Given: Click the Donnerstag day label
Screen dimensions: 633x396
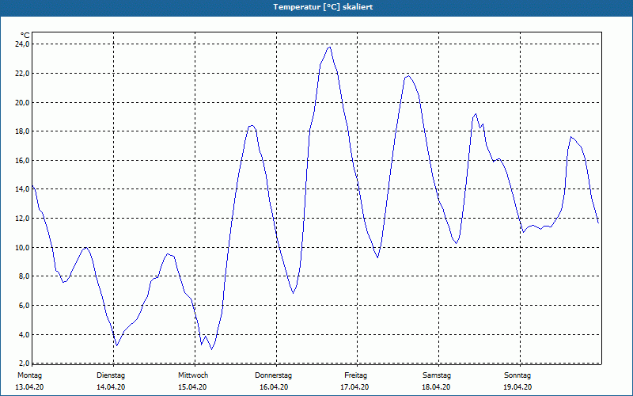Looking at the screenshot, I should [273, 375].
